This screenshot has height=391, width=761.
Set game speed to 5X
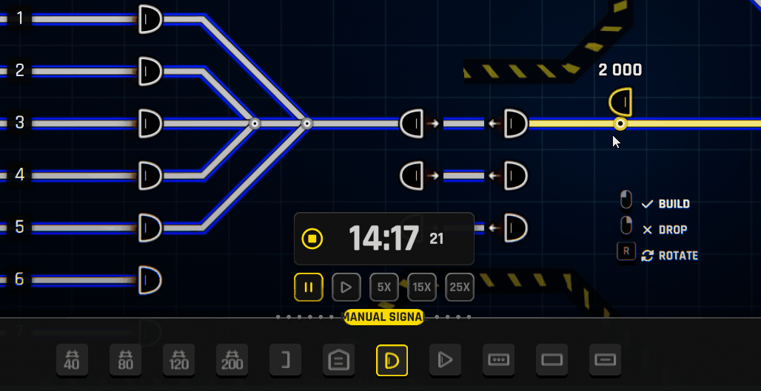[384, 287]
